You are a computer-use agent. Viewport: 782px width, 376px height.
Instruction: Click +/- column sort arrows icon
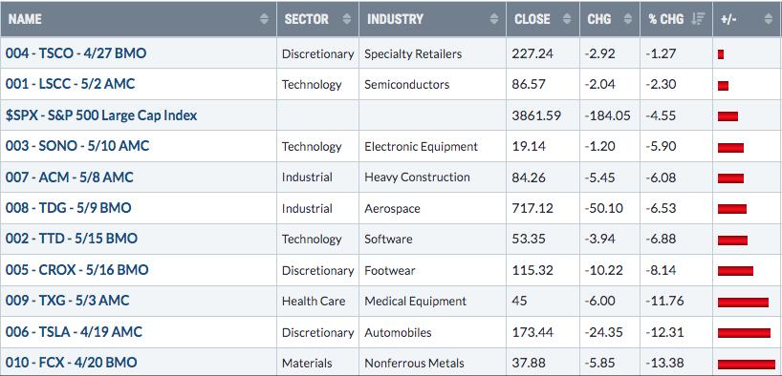[768, 19]
